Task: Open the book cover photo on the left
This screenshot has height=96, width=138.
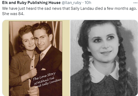Action: 36,58
